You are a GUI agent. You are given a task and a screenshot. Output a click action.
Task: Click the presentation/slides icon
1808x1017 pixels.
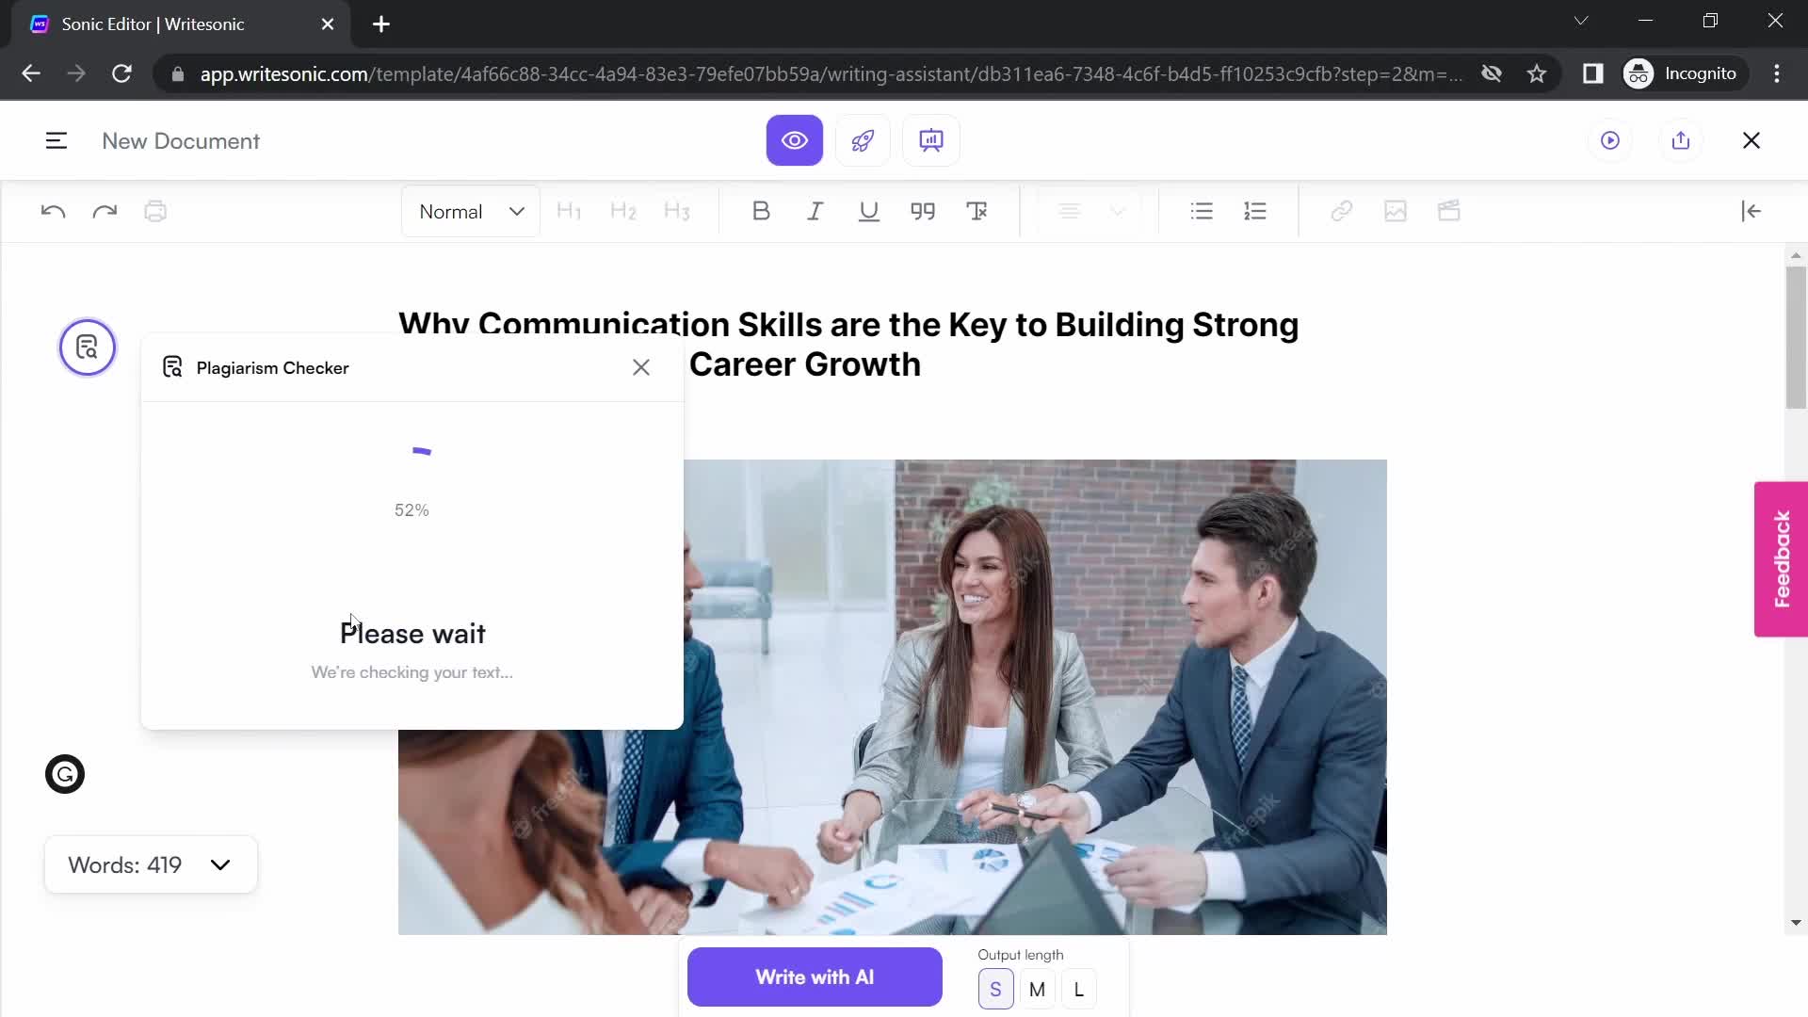[932, 140]
